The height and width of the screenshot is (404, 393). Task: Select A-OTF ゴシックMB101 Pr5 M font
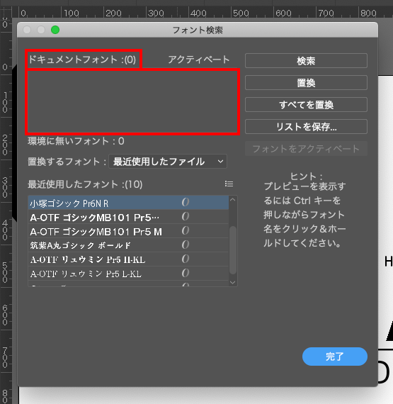pyautogui.click(x=128, y=231)
